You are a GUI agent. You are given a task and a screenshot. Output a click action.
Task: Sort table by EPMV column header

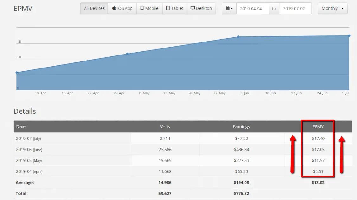click(x=318, y=127)
